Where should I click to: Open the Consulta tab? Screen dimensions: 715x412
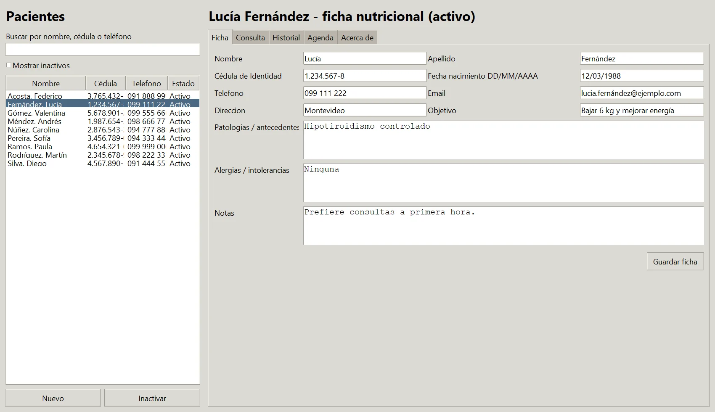click(x=250, y=37)
